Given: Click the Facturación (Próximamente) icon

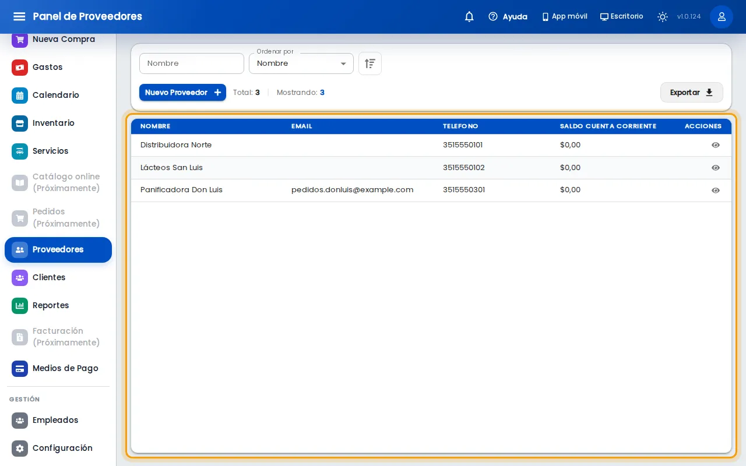Looking at the screenshot, I should [20, 337].
